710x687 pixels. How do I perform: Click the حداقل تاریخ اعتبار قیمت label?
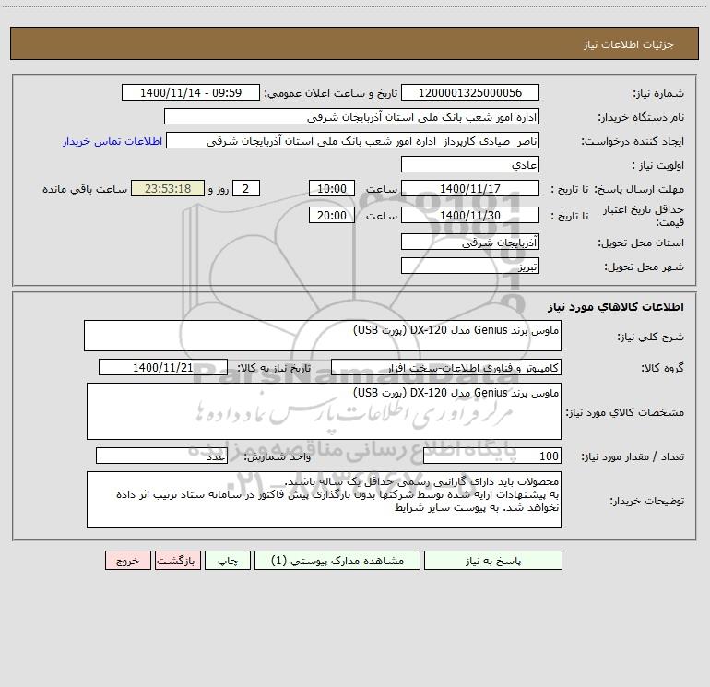pos(644,216)
